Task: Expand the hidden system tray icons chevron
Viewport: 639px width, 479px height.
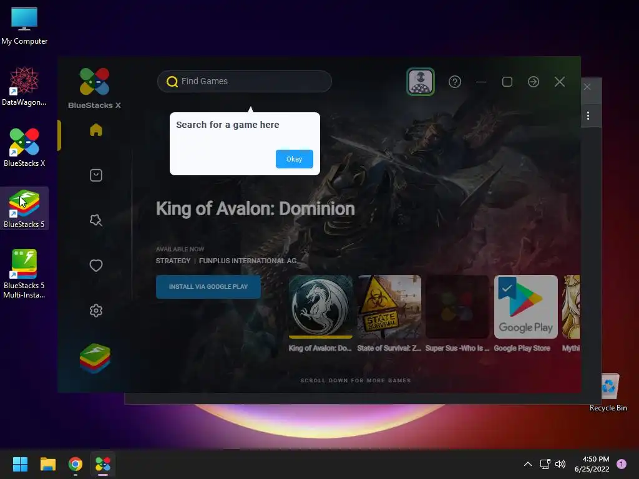Action: click(528, 464)
